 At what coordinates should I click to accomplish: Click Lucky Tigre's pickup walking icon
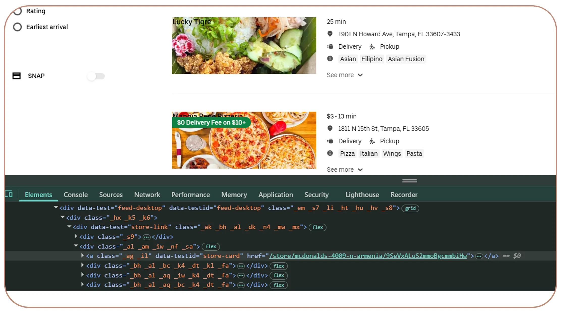372,46
